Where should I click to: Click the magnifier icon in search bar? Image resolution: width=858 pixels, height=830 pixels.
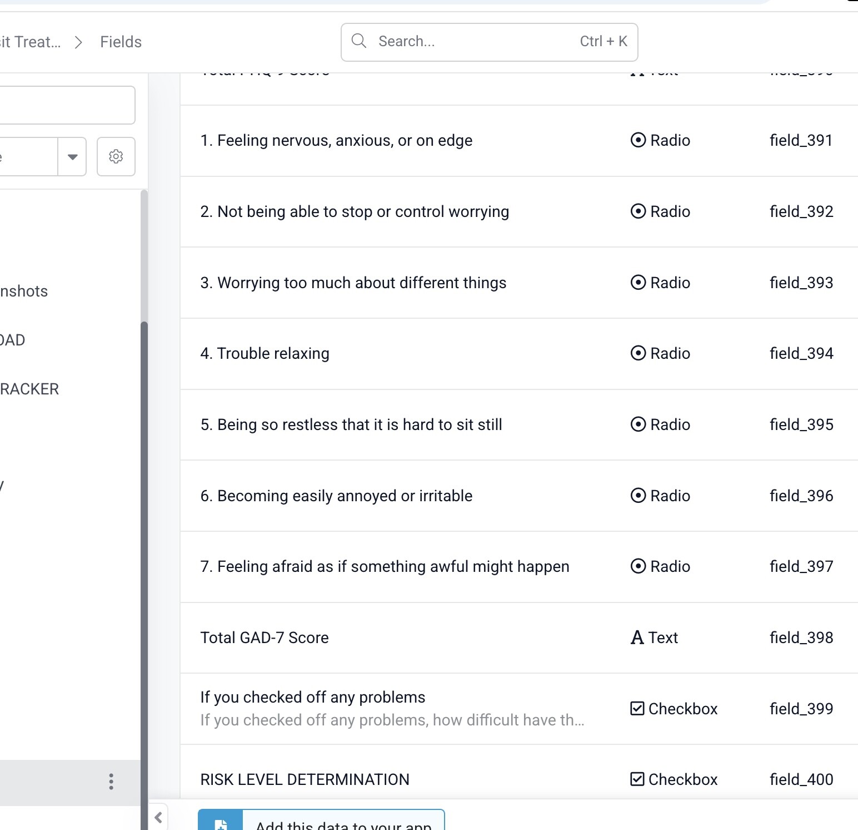[x=359, y=41]
